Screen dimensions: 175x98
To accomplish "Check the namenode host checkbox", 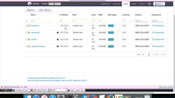I will point(27,33).
